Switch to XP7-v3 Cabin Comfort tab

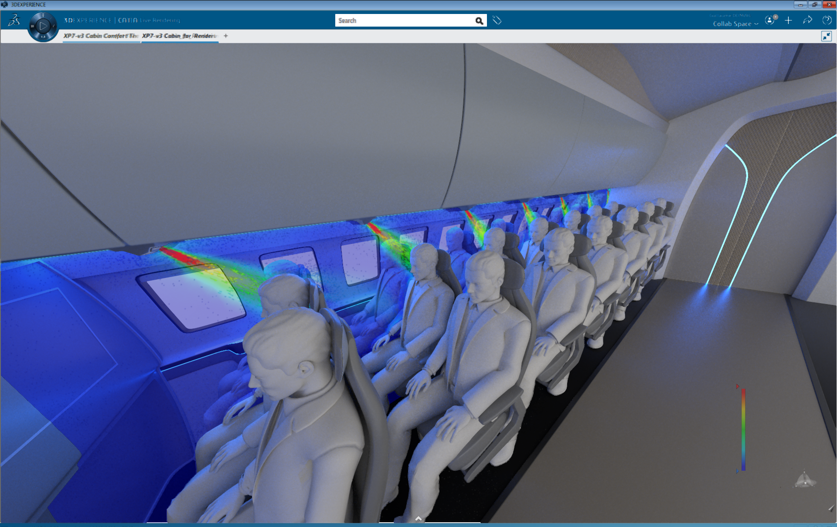(101, 36)
